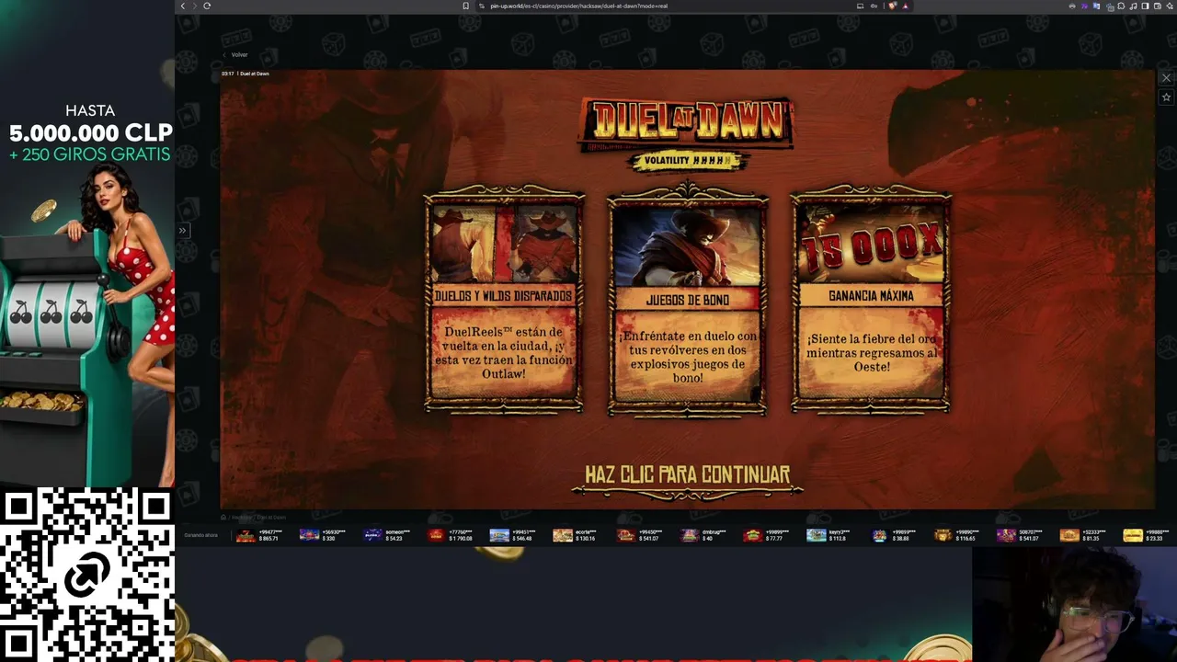Click the Volver back link
This screenshot has width=1177, height=662.
coord(234,55)
